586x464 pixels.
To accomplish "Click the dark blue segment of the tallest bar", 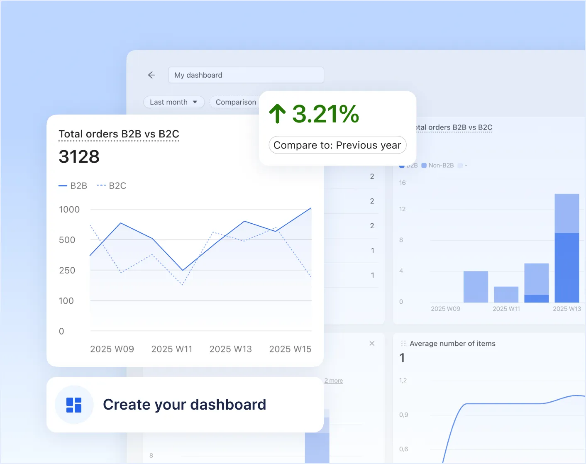I will (567, 268).
